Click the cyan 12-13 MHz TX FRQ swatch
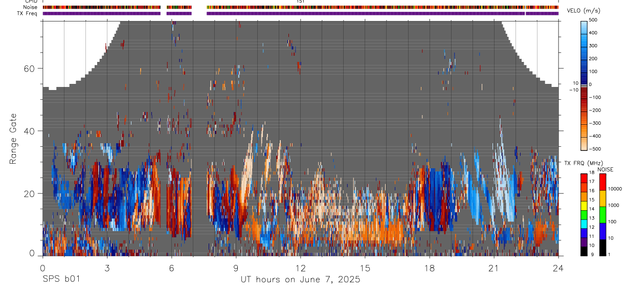628x290 pixels. pos(584,224)
